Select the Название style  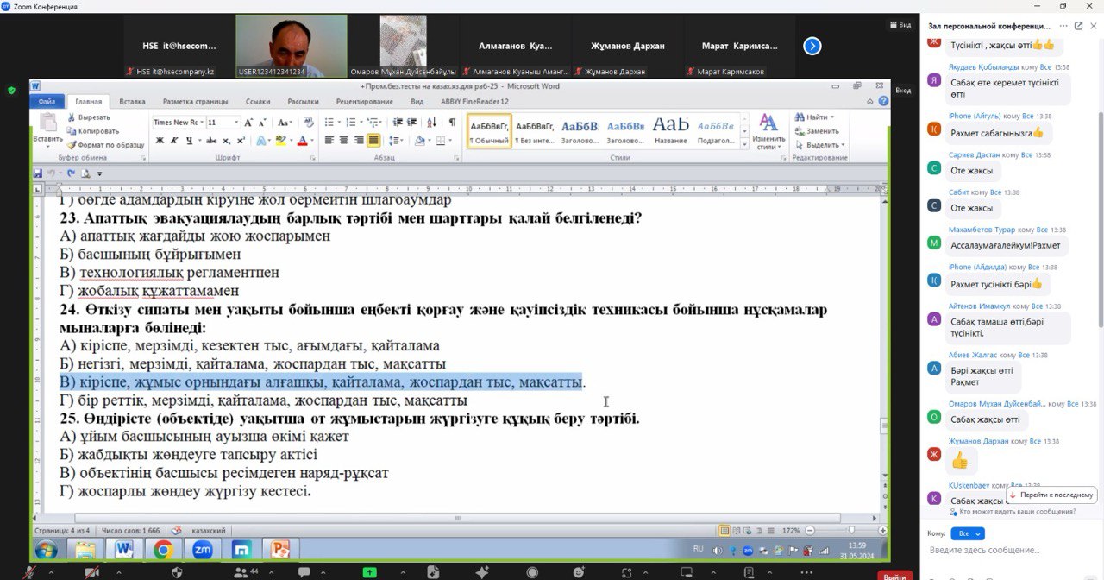click(670, 131)
